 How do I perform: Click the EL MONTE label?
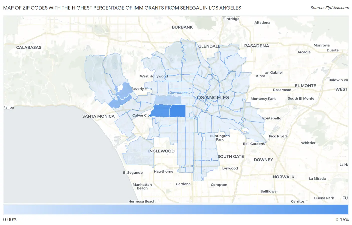305,86
